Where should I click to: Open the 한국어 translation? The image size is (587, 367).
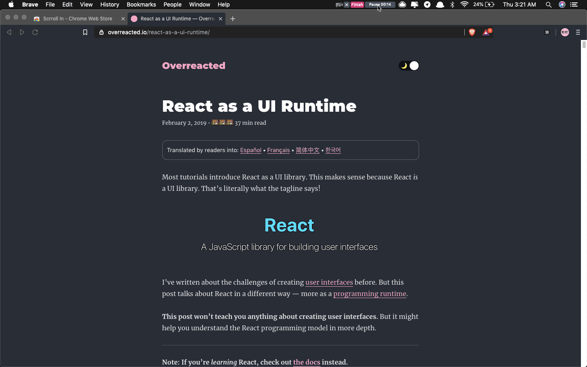point(333,150)
